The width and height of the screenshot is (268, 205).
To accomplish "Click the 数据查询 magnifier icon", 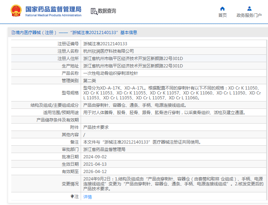I will pyautogui.click(x=94, y=11).
